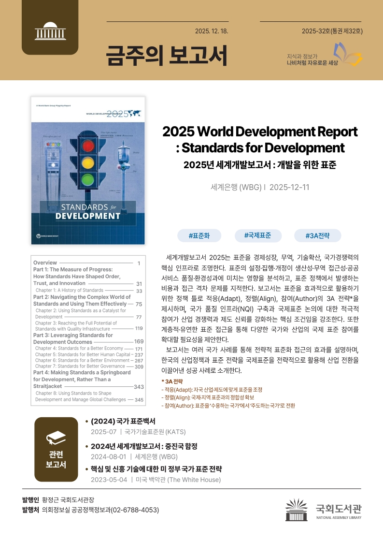Jump to Chapter 7: Standards for Better Governance

pos(80,366)
